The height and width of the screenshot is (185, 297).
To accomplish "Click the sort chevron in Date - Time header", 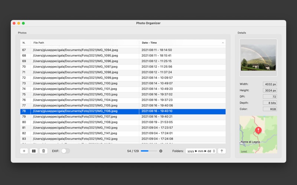I will tap(223, 43).
